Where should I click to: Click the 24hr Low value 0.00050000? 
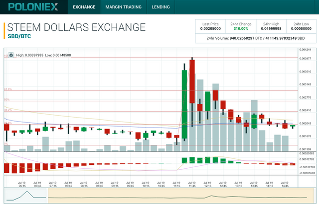301,29
